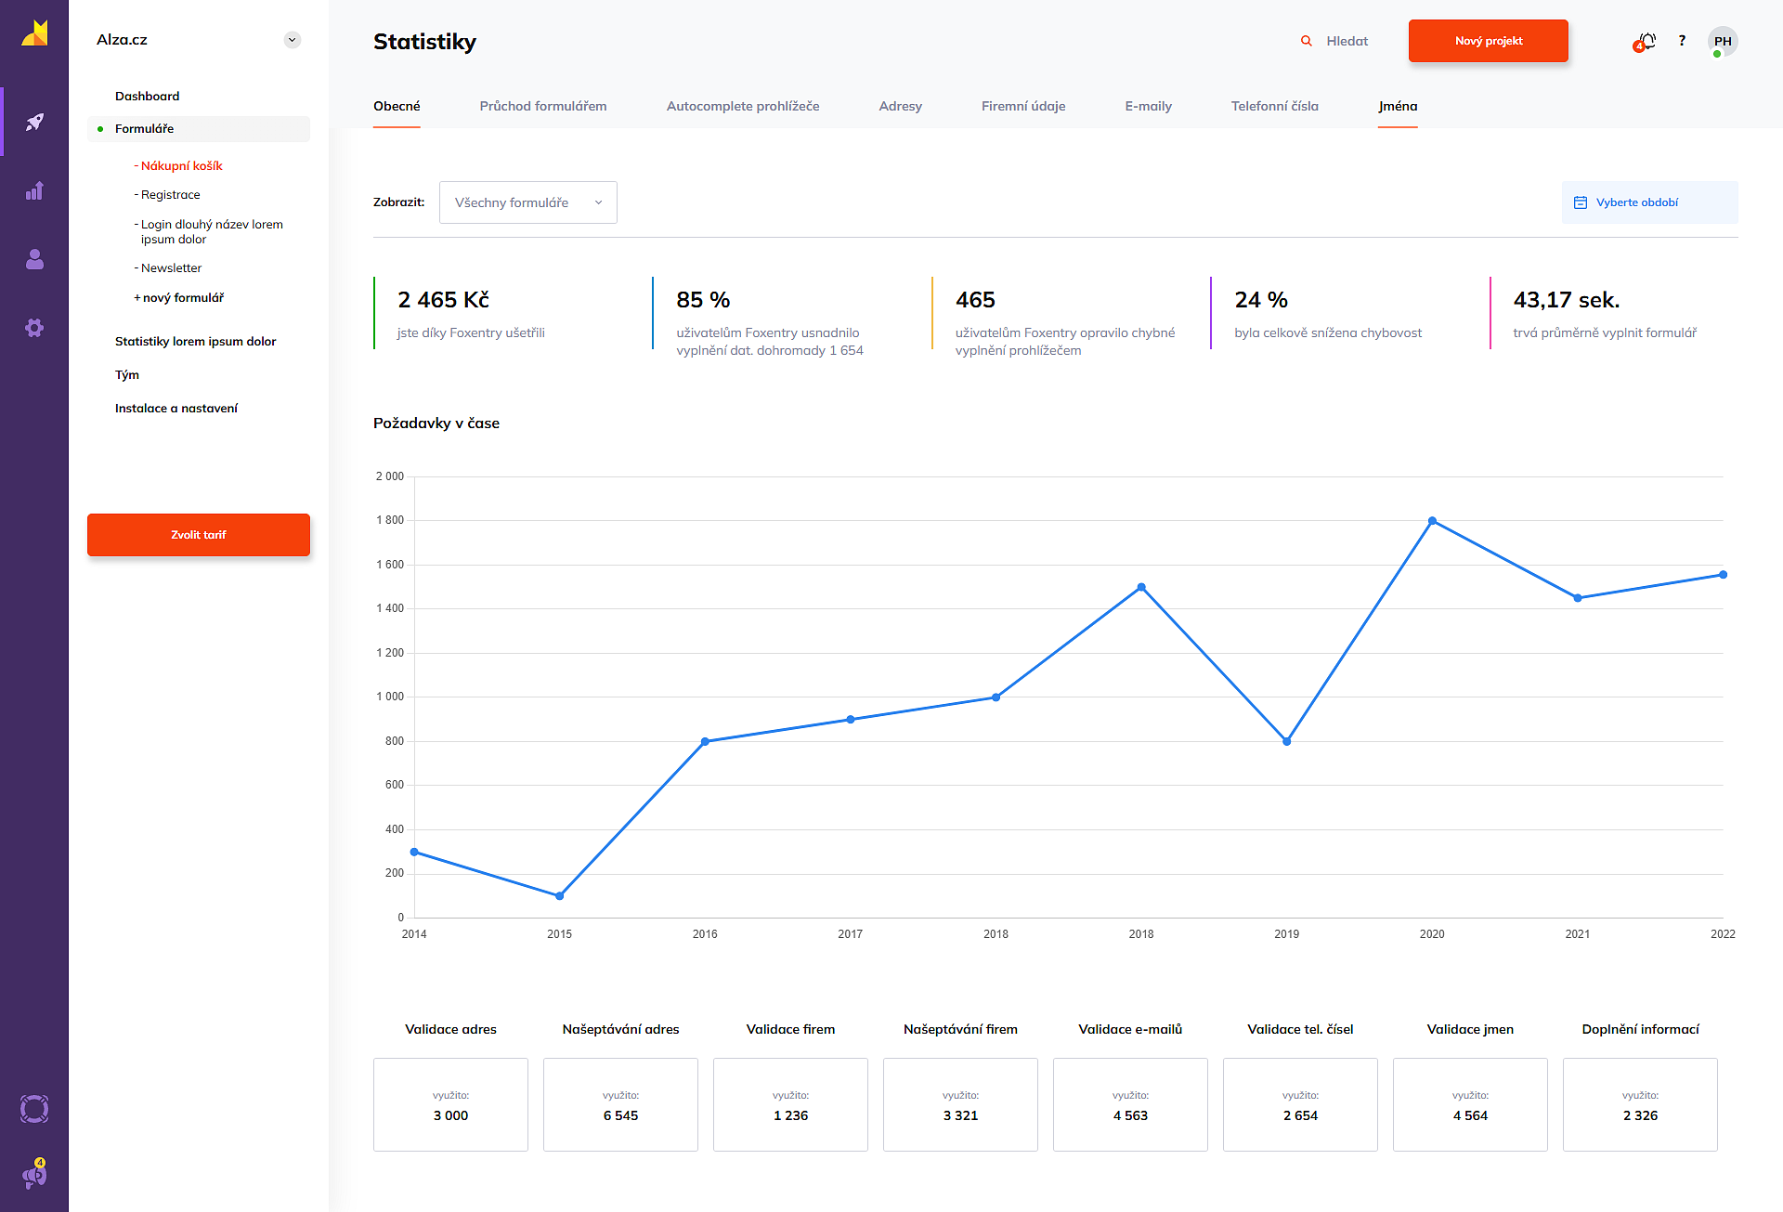Screen dimensions: 1783x1212
Task: Click the Nový projekt button
Action: [x=1488, y=41]
